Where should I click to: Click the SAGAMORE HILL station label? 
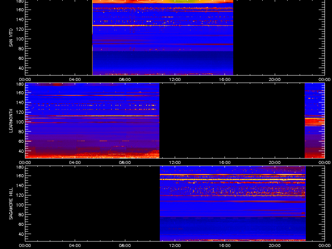(x=11, y=203)
